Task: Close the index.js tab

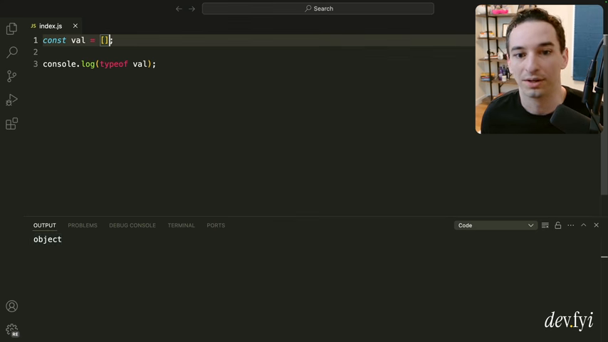Action: point(75,26)
